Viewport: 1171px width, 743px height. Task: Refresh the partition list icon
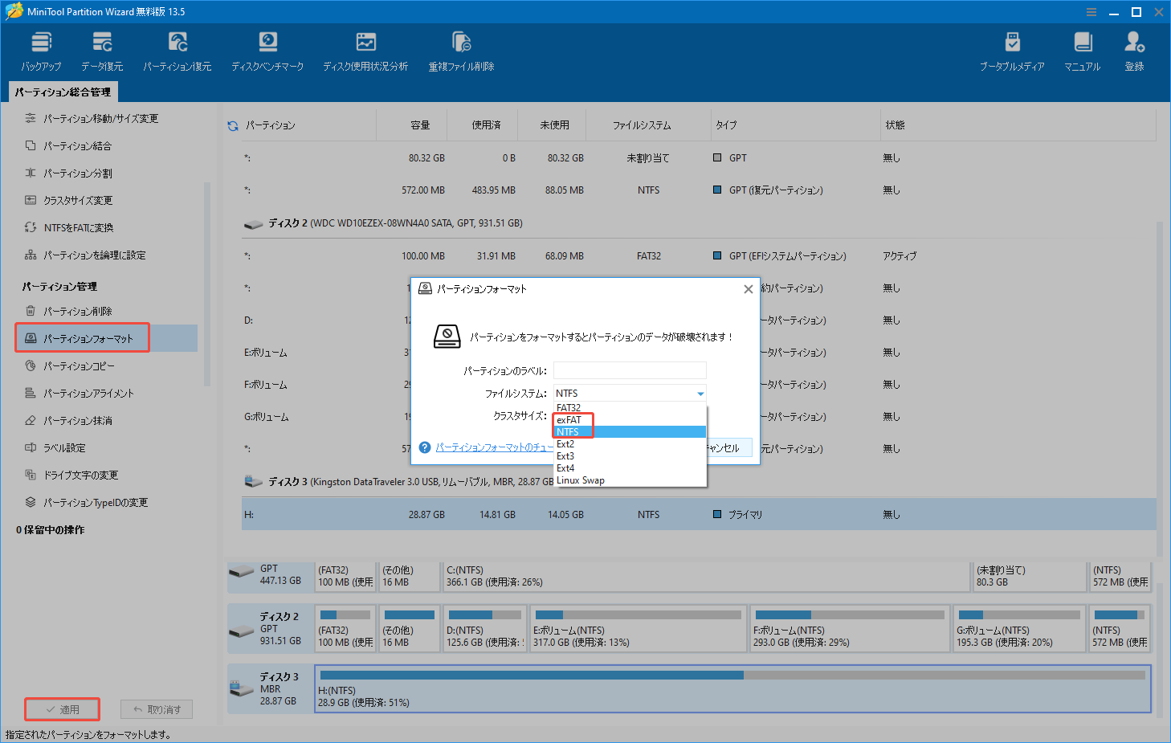tap(233, 126)
